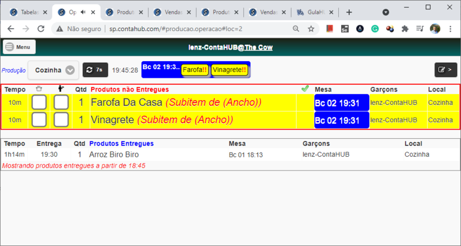The image size is (461, 246).
Task: Click the Bc 02 19:3.. order card header
Action: click(x=161, y=67)
